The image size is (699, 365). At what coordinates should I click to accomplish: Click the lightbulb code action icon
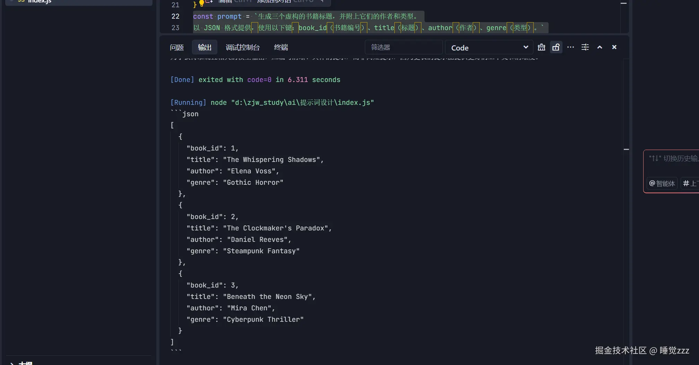point(201,4)
